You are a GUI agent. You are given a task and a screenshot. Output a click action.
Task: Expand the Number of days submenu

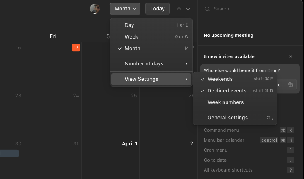(x=151, y=64)
